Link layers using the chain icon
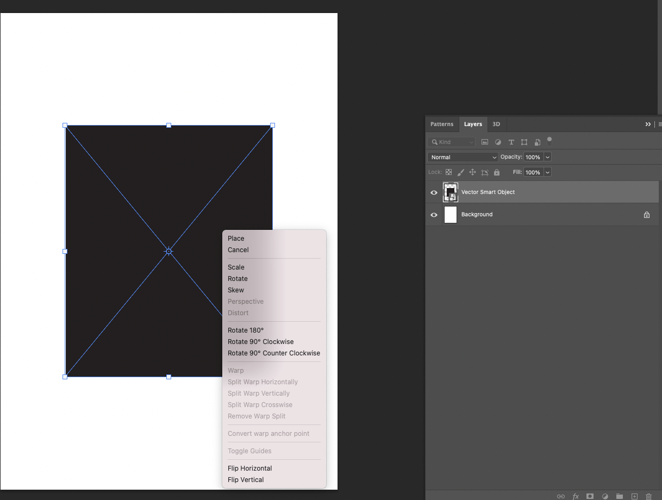The width and height of the screenshot is (662, 500). [560, 496]
